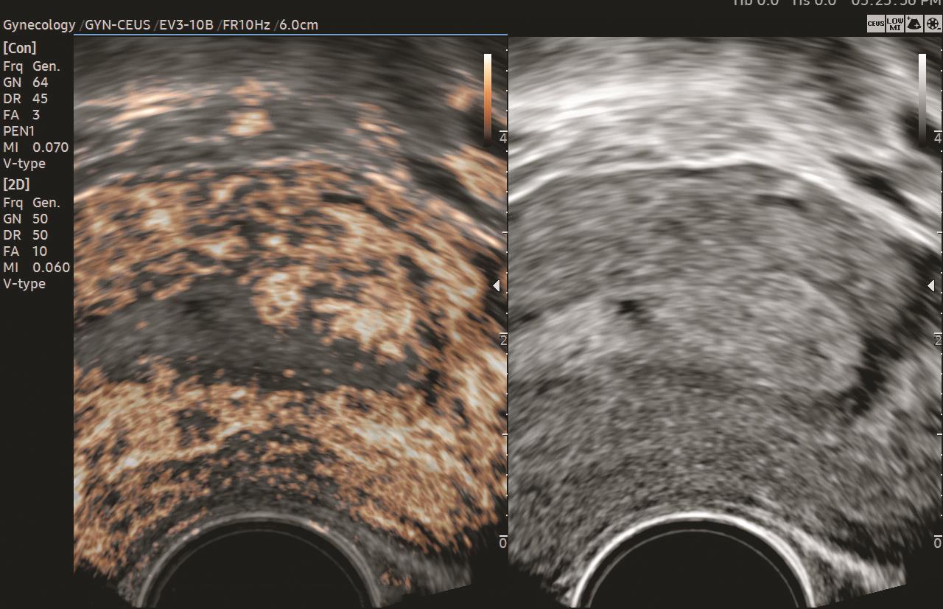This screenshot has width=943, height=609.
Task: Click depth mark 4 on contrast pane scale
Action: pyautogui.click(x=504, y=138)
